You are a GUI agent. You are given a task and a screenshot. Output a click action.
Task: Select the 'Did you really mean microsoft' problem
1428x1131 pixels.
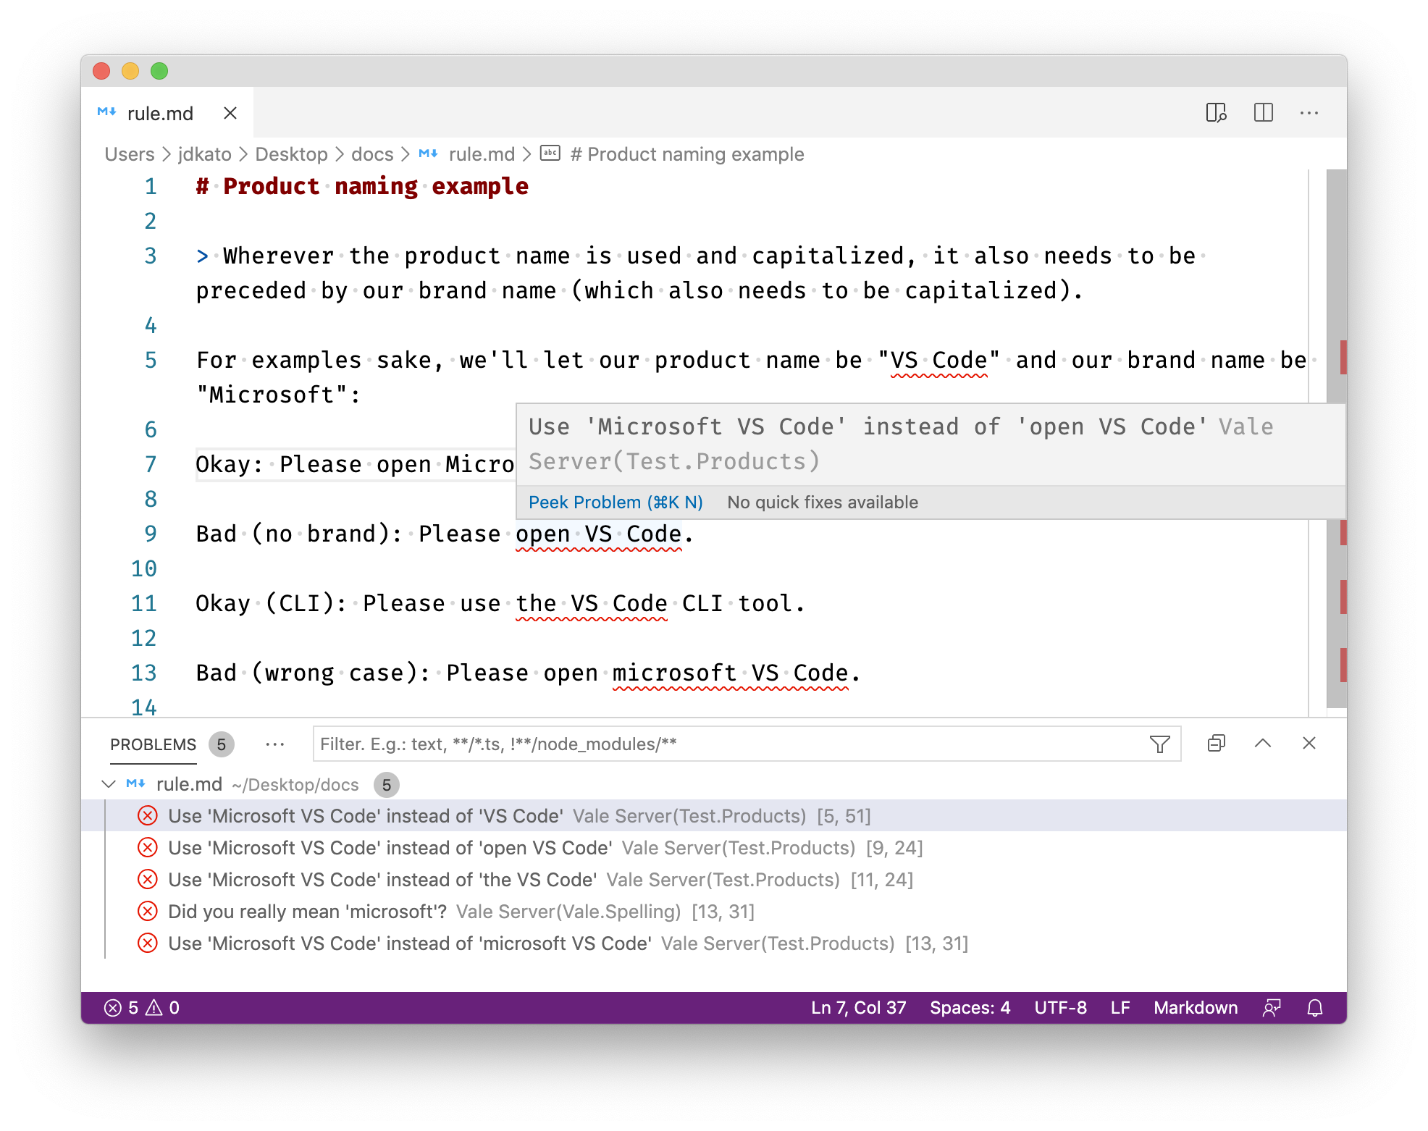(x=307, y=912)
